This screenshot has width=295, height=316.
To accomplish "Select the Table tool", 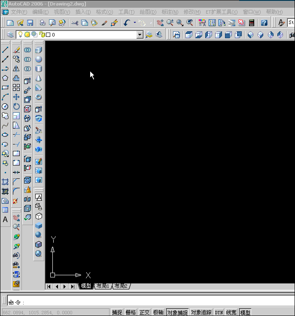I will point(5,210).
